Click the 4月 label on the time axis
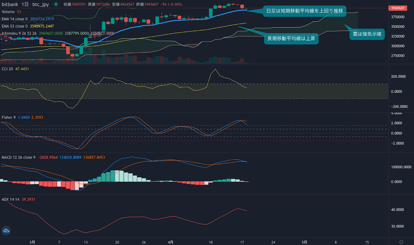This screenshot has width=414, height=245. [171, 242]
